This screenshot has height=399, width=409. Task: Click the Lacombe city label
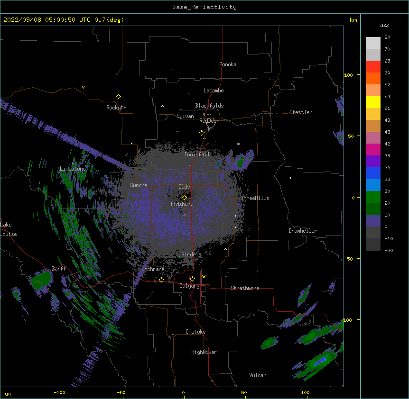point(214,91)
